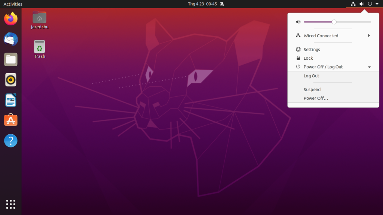The width and height of the screenshot is (383, 215).
Task: Mute sound via the speaker icon
Action: coord(298,22)
